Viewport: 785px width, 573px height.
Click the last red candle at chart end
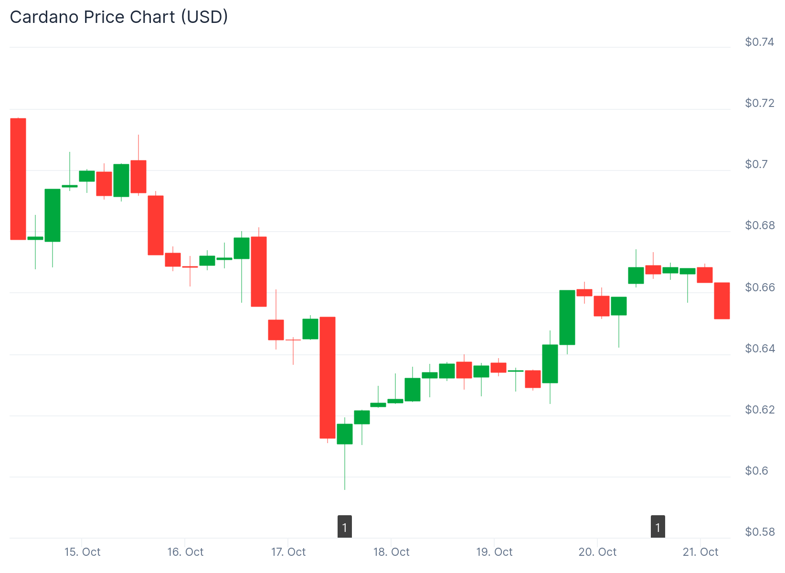(722, 301)
